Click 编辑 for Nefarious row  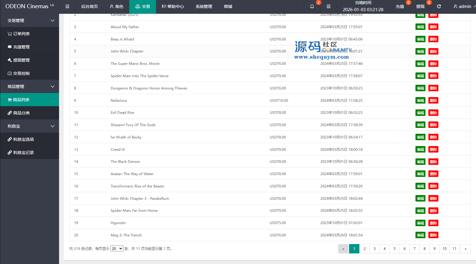(x=420, y=100)
